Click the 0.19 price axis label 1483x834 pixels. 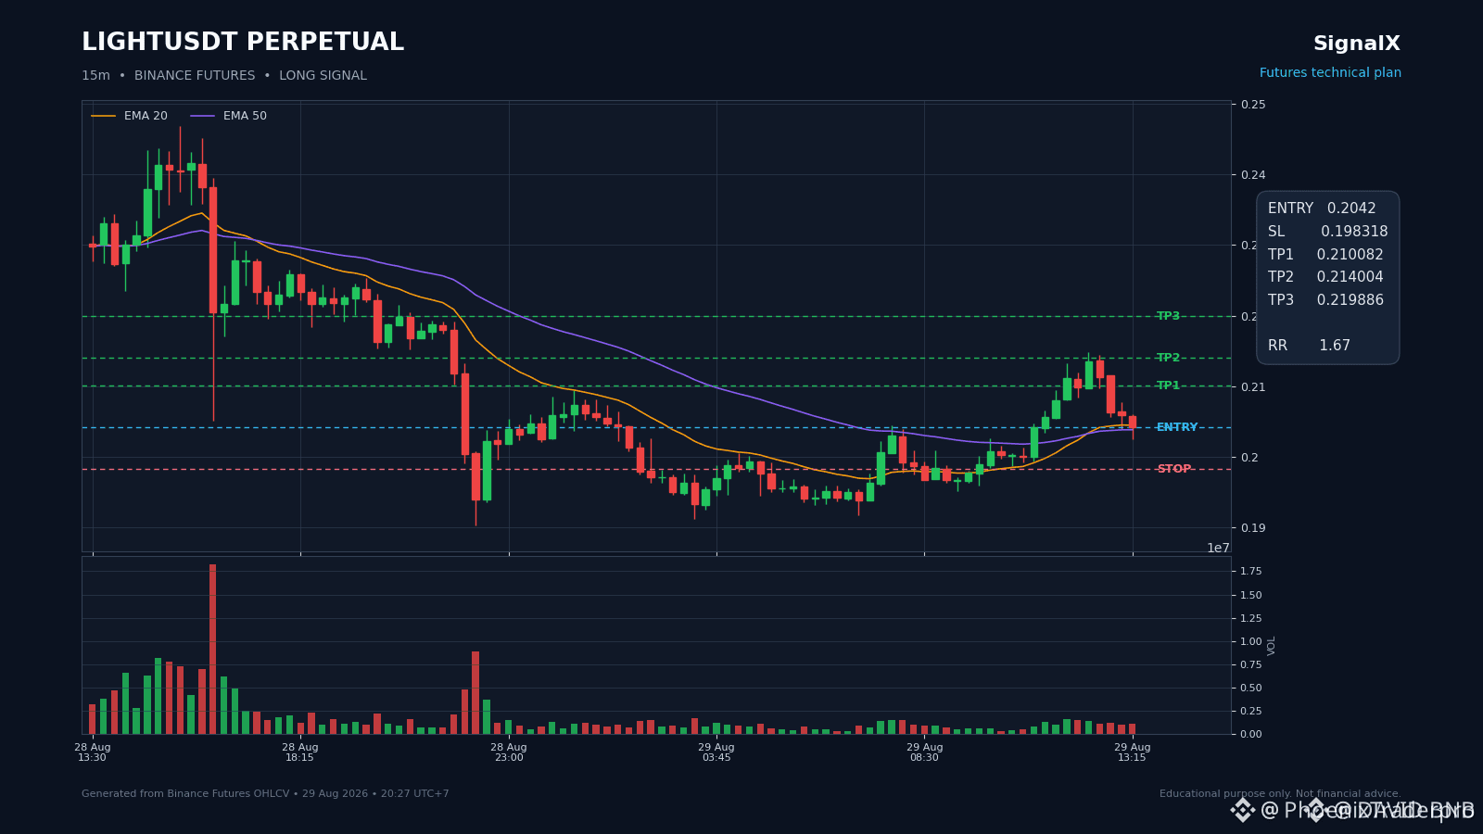[1253, 528]
